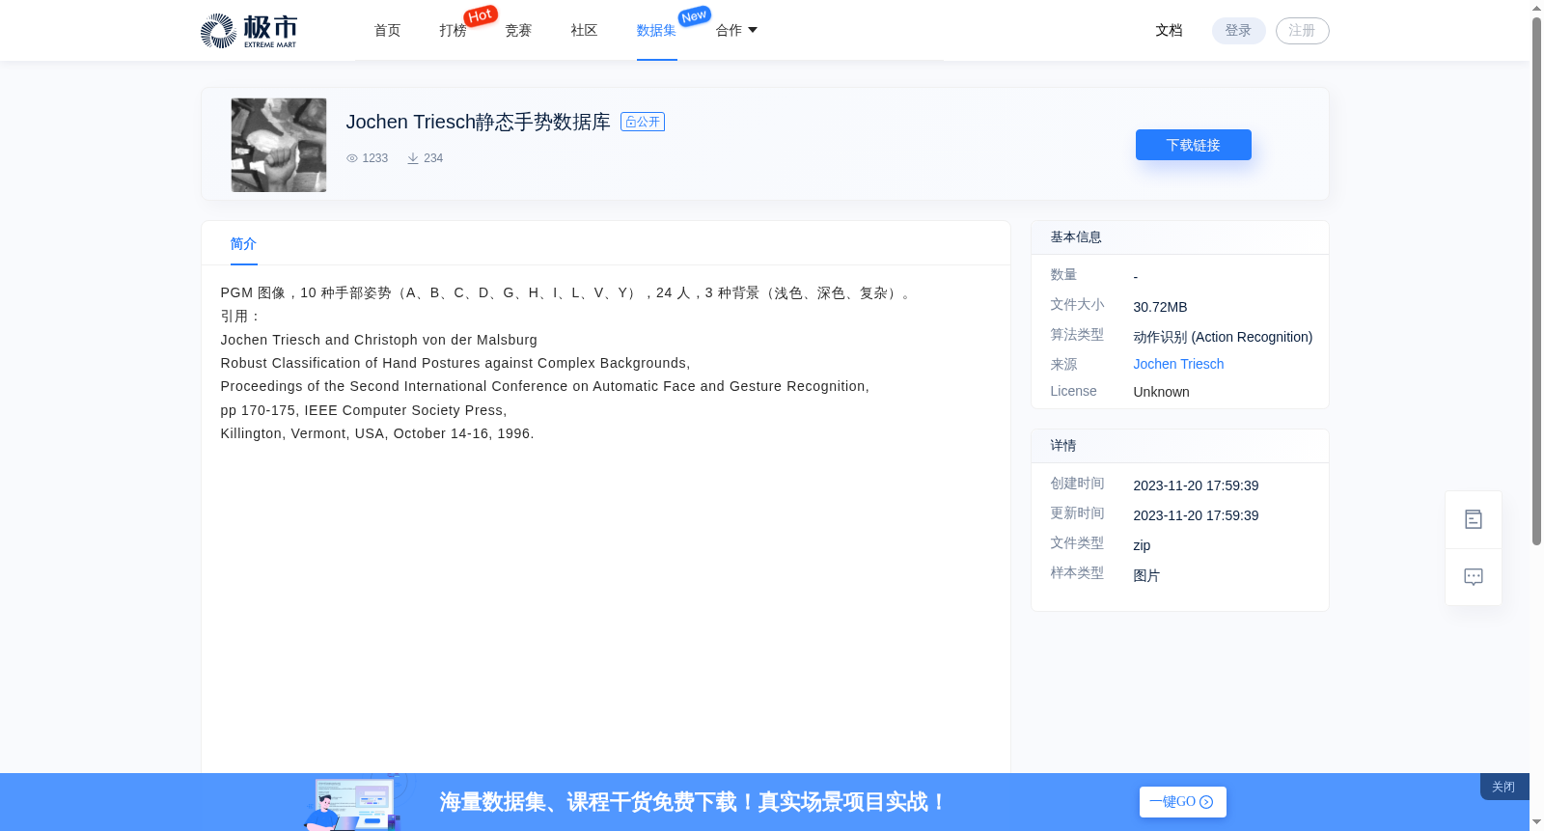This screenshot has height=831, width=1544.
Task: Click the New badge above 数据集
Action: [695, 15]
